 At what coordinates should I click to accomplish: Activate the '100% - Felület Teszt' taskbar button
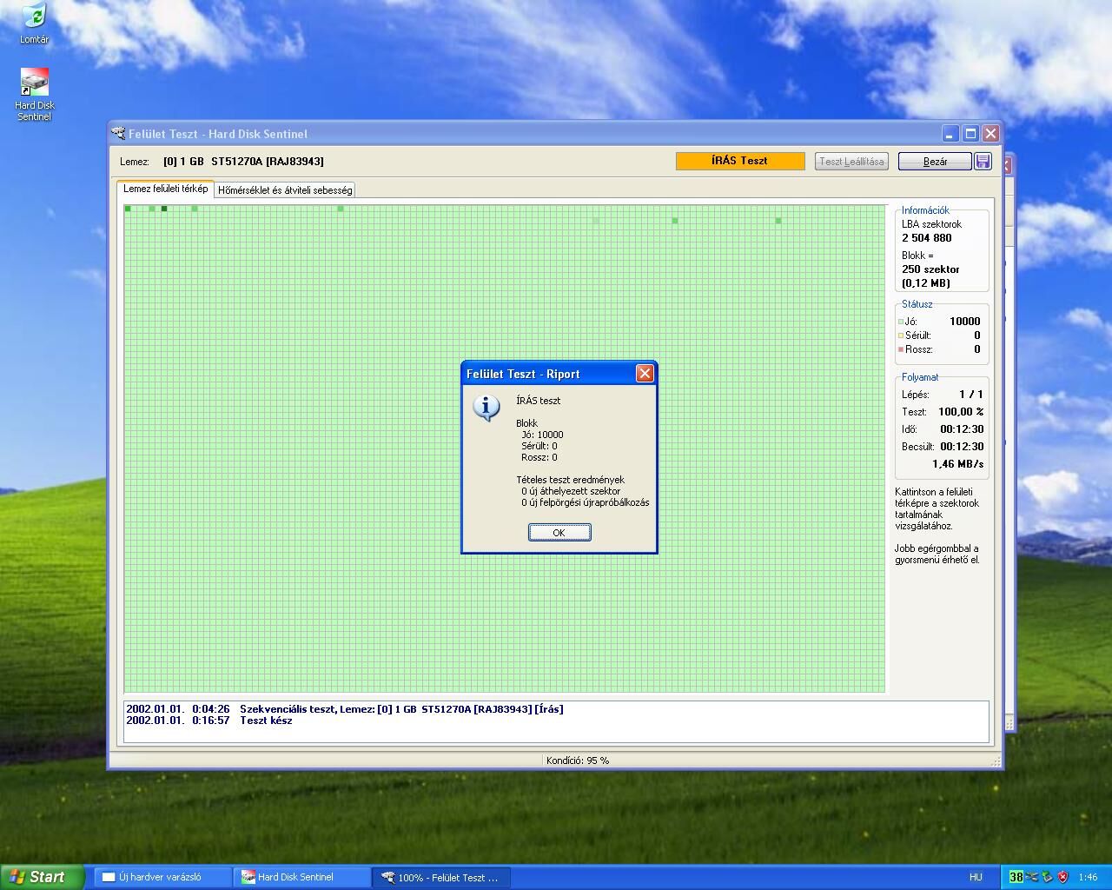[x=440, y=877]
